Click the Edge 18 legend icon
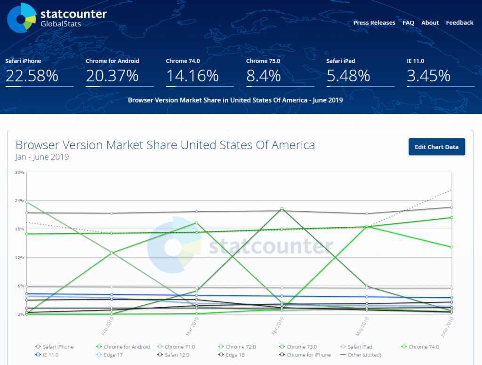The image size is (482, 365). (x=221, y=355)
